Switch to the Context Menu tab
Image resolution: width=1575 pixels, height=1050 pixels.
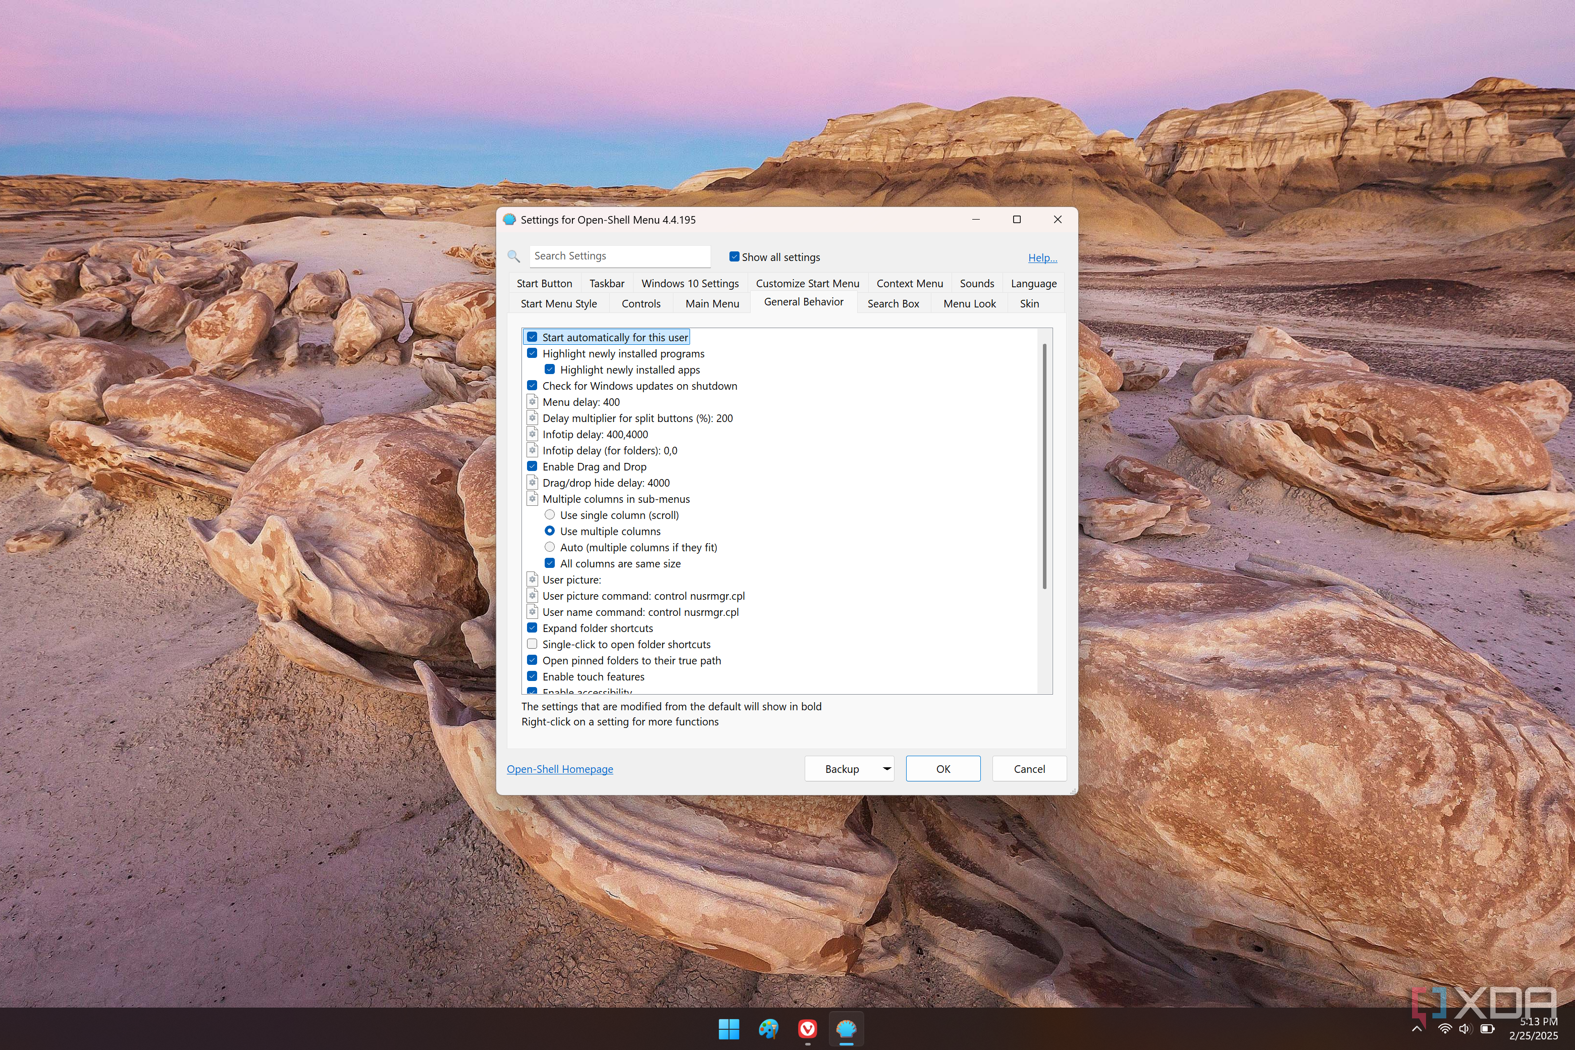coord(909,283)
